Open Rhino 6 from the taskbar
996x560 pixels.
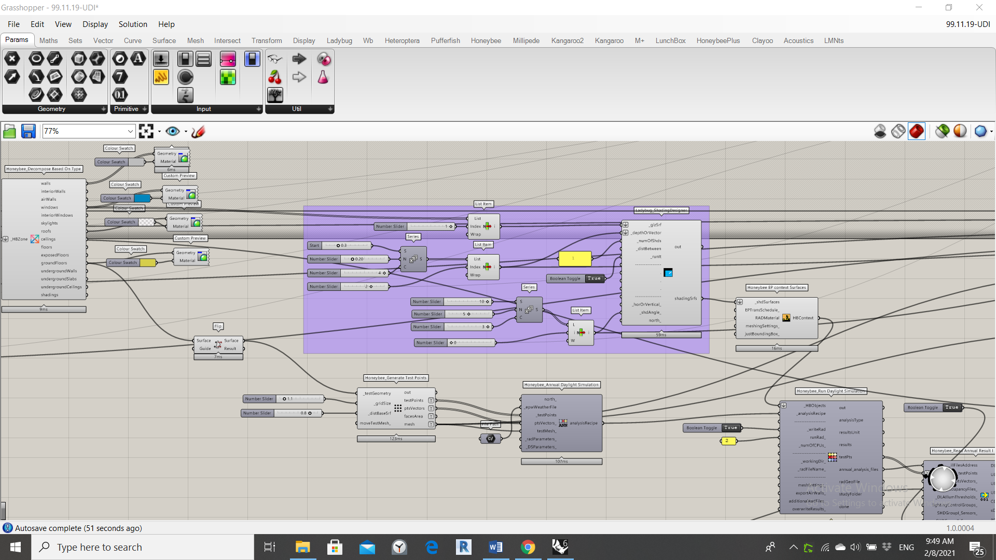pyautogui.click(x=560, y=547)
